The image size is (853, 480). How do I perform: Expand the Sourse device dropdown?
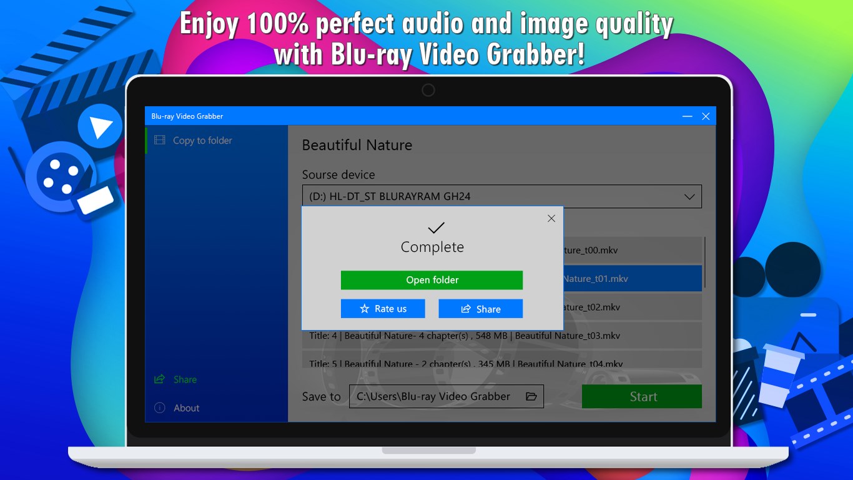(x=502, y=196)
